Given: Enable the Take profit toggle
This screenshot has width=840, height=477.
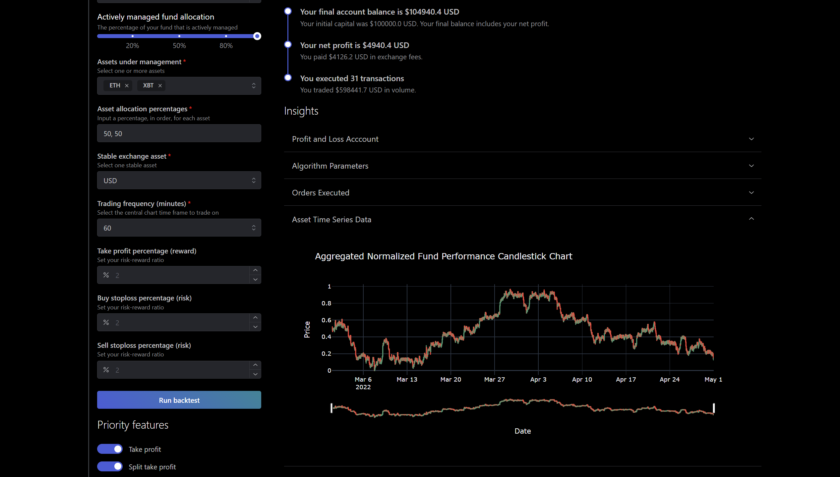Looking at the screenshot, I should click(110, 449).
